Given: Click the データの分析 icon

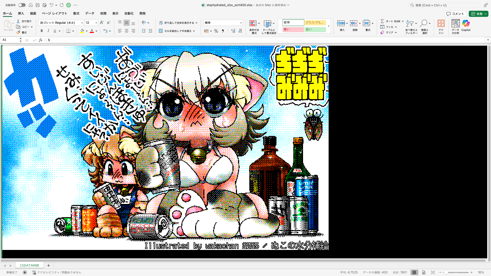Looking at the screenshot, I should 455,24.
